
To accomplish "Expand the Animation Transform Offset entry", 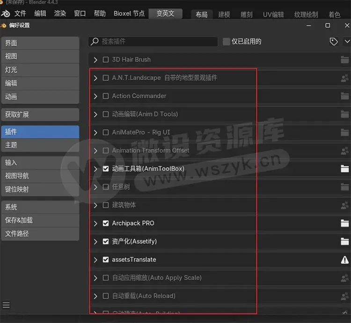I will click(95, 151).
